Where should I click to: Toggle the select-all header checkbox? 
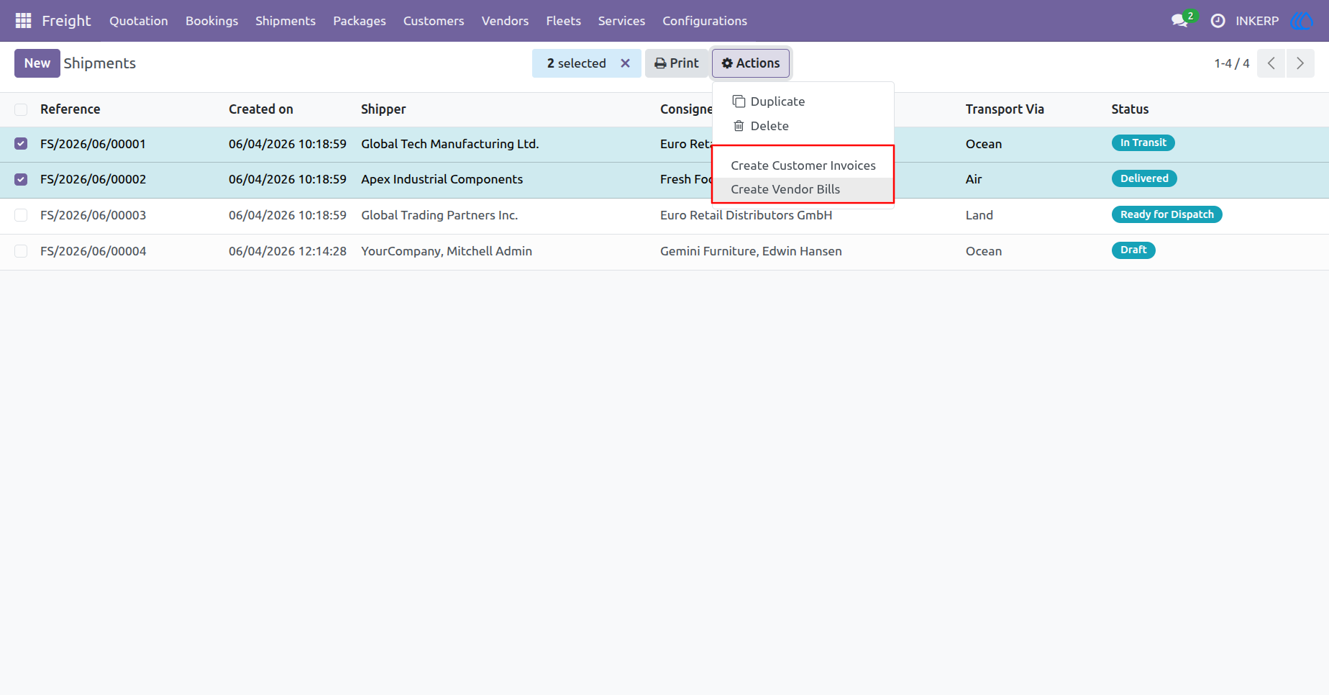21,109
